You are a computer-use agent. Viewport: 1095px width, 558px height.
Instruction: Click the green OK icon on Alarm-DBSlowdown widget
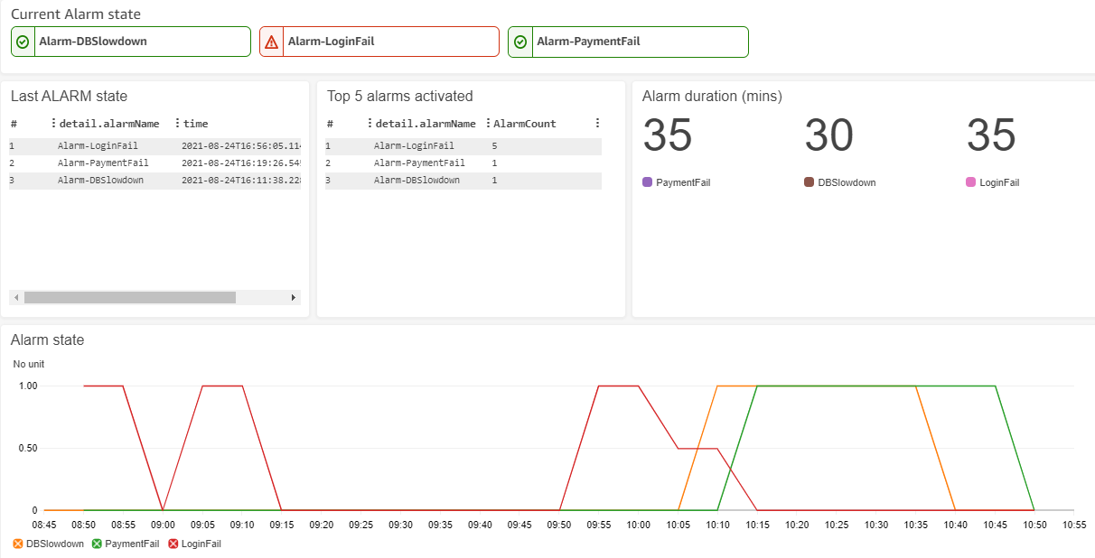pyautogui.click(x=22, y=42)
